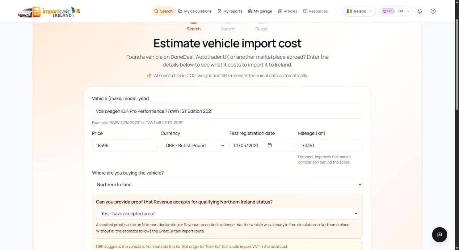
Task: Open the Articles page
Action: [x=288, y=11]
